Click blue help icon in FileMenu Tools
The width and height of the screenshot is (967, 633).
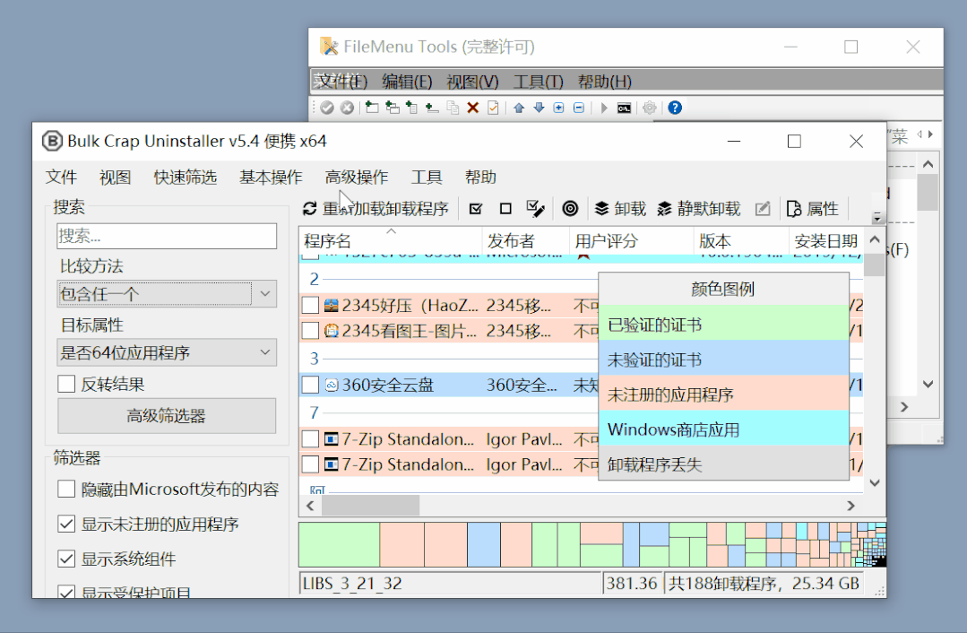(675, 108)
